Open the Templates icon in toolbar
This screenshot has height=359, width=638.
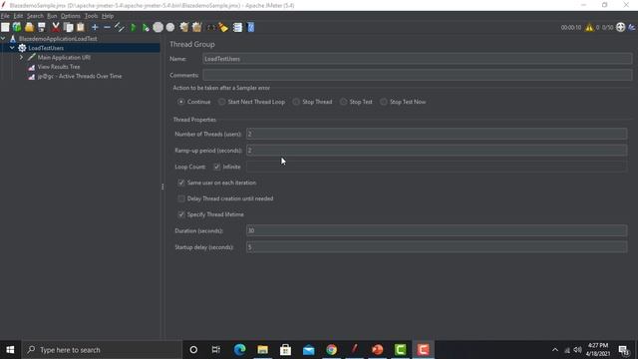coord(17,27)
